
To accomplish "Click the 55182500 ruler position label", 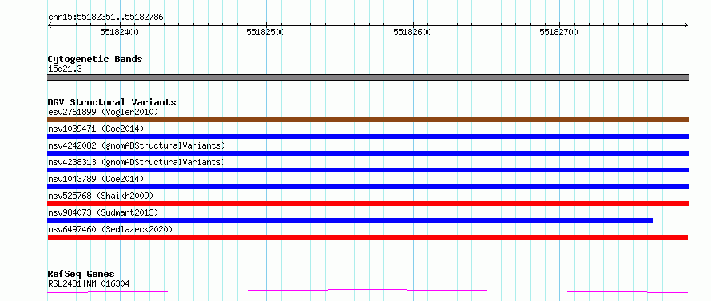I will tap(266, 33).
